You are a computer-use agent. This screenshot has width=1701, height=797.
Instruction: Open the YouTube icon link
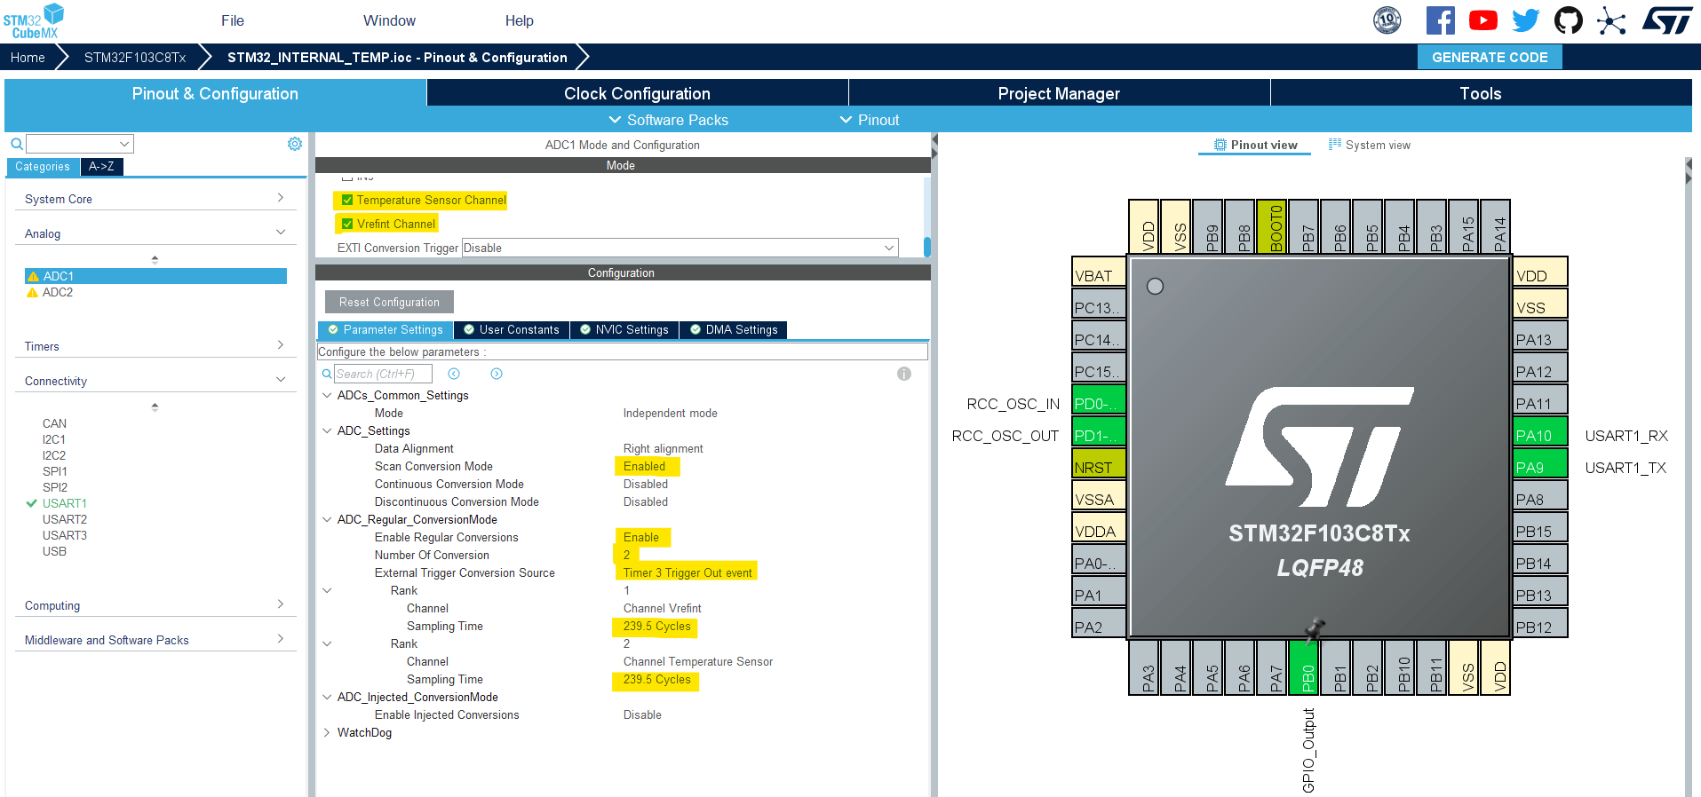[1482, 20]
